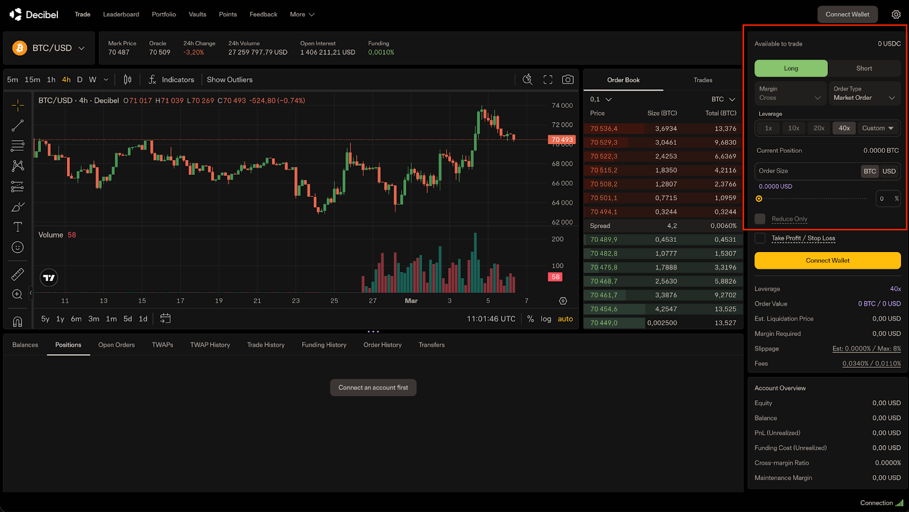
Task: Open the Leaderboard nav item
Action: pyautogui.click(x=121, y=14)
